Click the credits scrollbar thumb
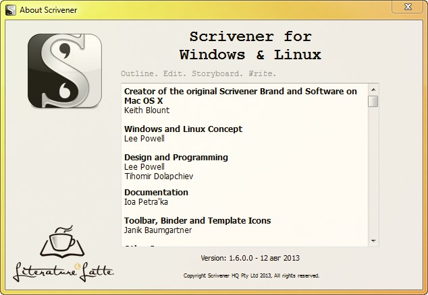 (373, 101)
